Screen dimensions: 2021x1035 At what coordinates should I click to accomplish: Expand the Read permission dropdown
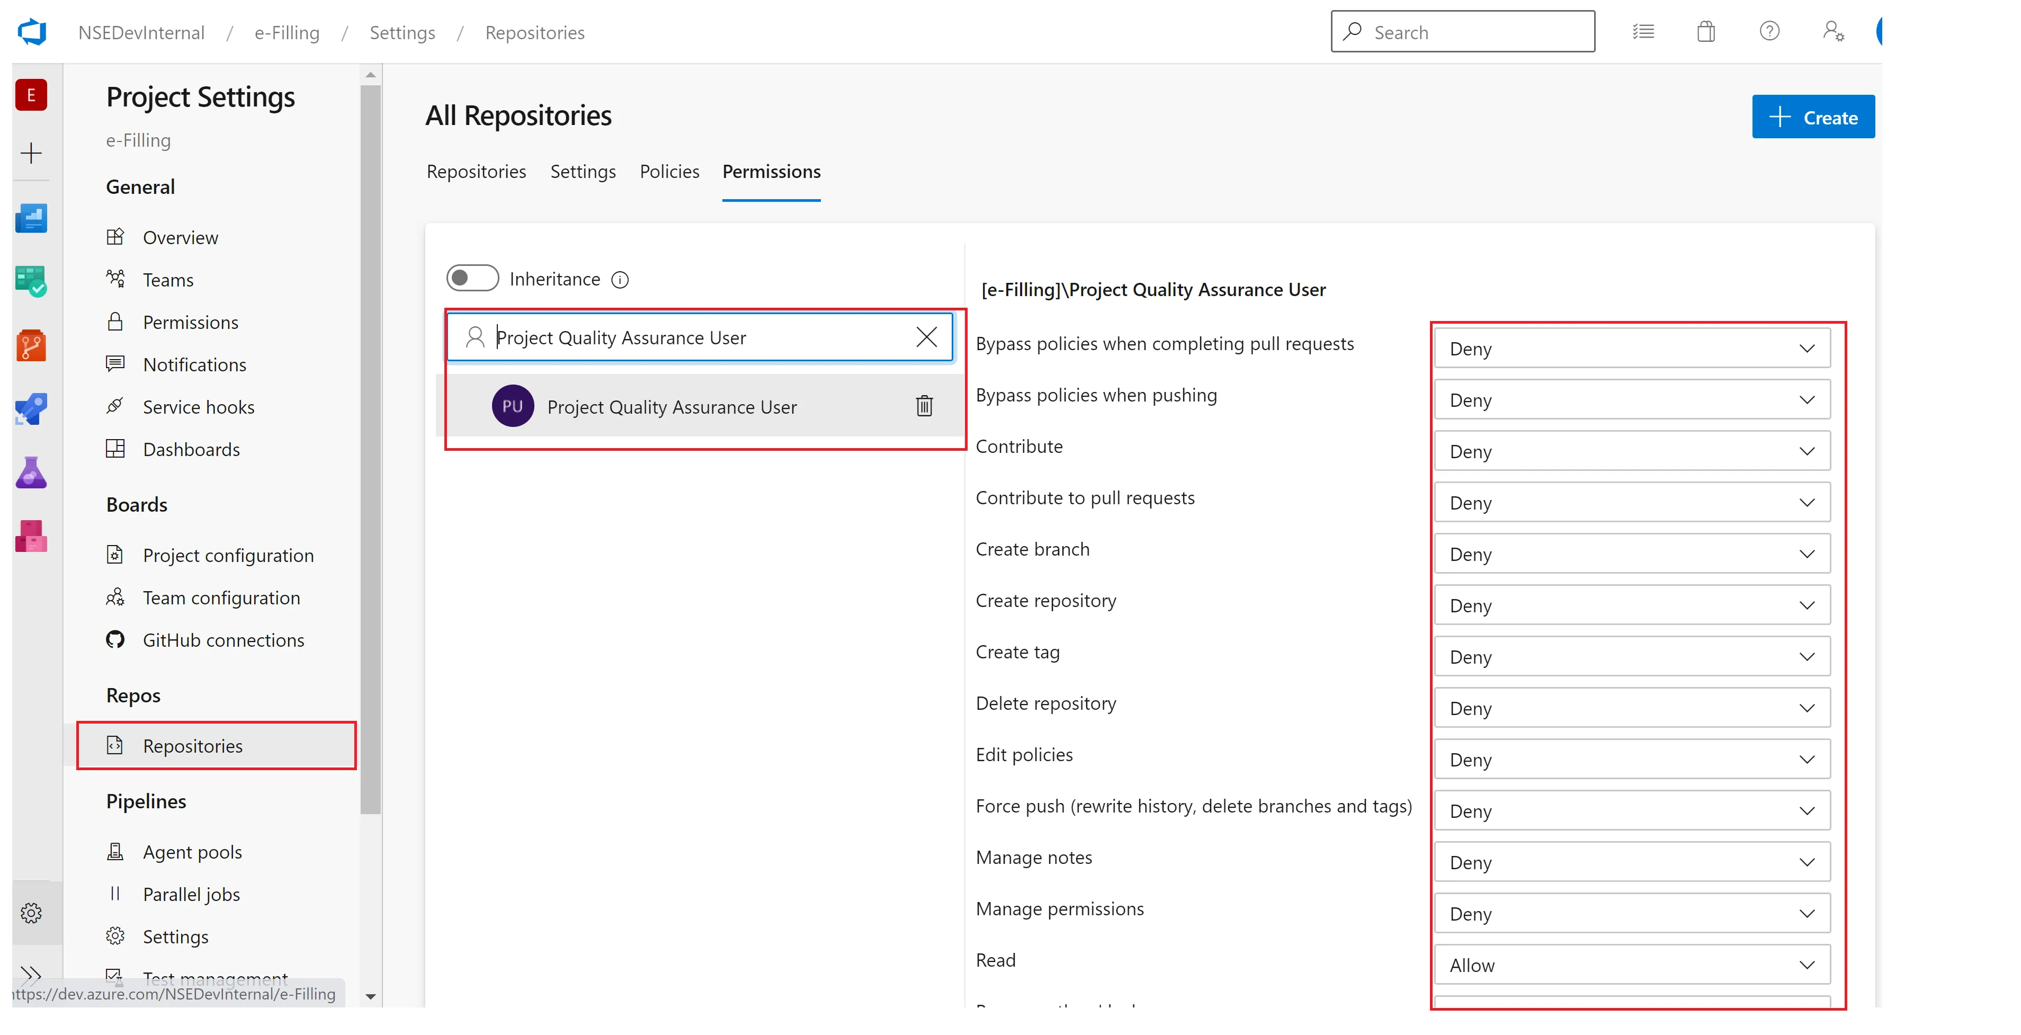coord(1632,965)
